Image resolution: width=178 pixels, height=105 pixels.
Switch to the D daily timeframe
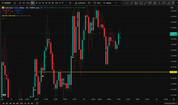pyautogui.click(x=60, y=3)
